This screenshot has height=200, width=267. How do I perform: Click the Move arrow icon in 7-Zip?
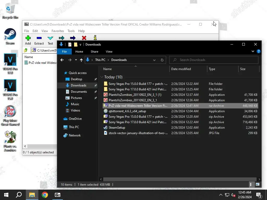tap(73, 38)
